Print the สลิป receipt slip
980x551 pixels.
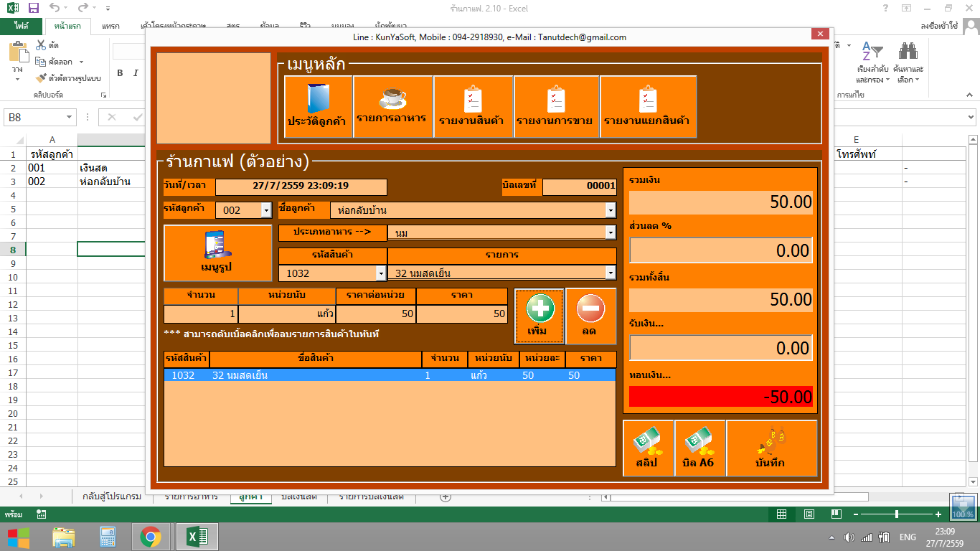[x=649, y=448]
